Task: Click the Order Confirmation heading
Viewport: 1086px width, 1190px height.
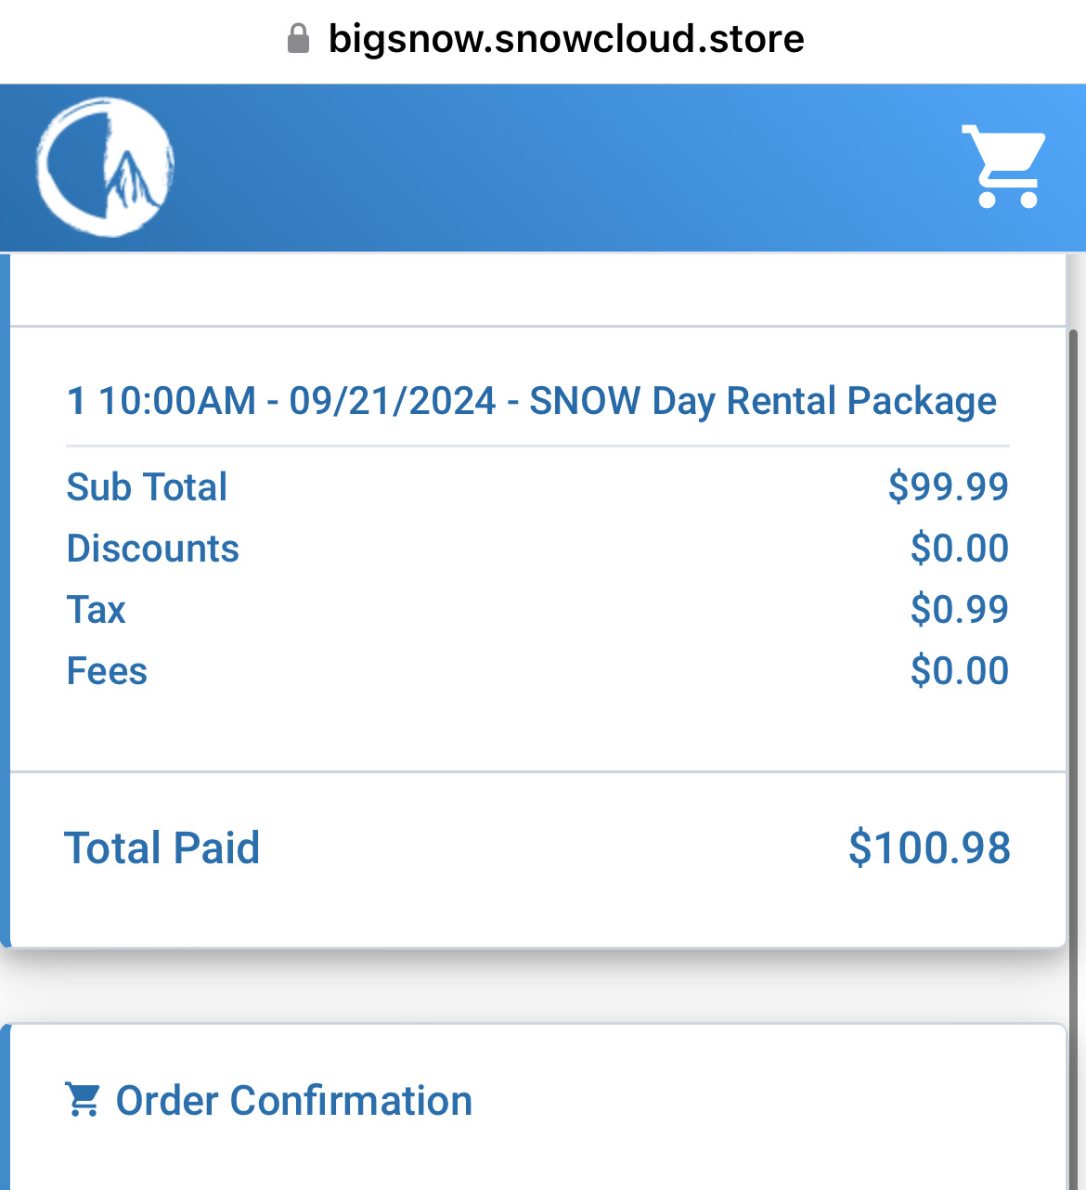Action: (293, 1101)
